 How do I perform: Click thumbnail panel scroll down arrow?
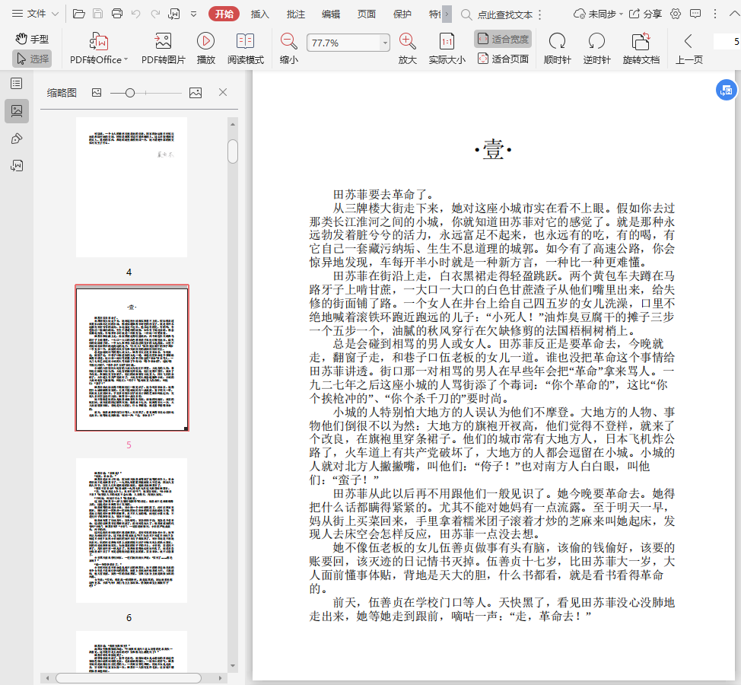233,666
